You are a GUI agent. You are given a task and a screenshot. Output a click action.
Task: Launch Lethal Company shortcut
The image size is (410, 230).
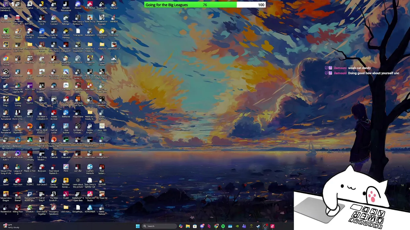pyautogui.click(x=30, y=155)
